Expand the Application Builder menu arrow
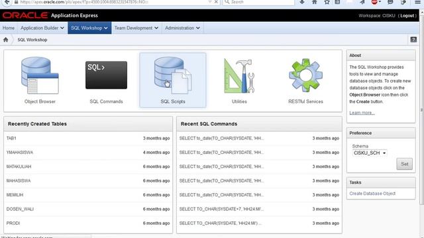This screenshot has width=424, height=238. pyautogui.click(x=62, y=28)
